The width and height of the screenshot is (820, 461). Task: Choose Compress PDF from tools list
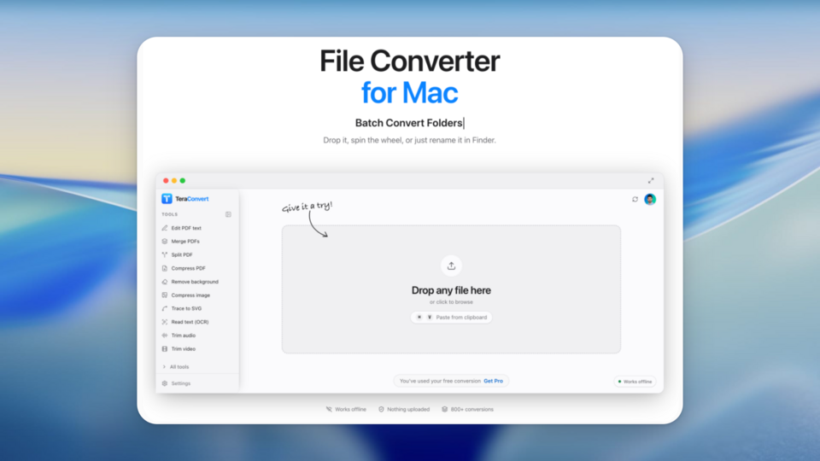[x=184, y=268]
